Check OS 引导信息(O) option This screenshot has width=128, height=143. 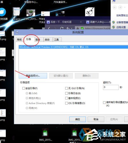click(x=67, y=103)
